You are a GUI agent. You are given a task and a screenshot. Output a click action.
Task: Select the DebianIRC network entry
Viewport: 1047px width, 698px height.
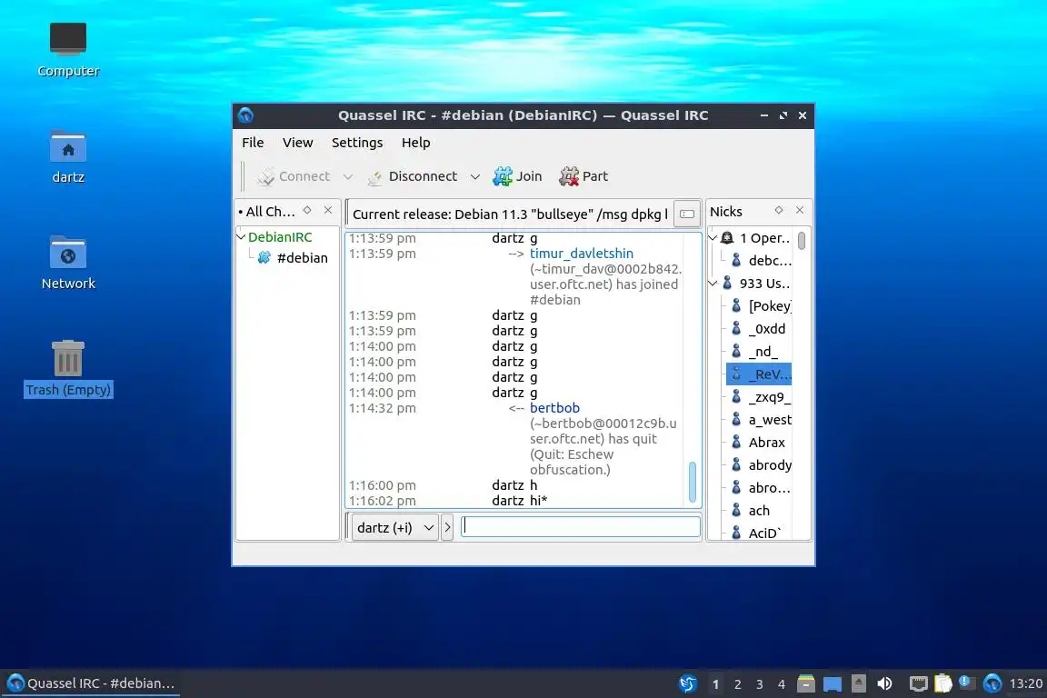280,237
